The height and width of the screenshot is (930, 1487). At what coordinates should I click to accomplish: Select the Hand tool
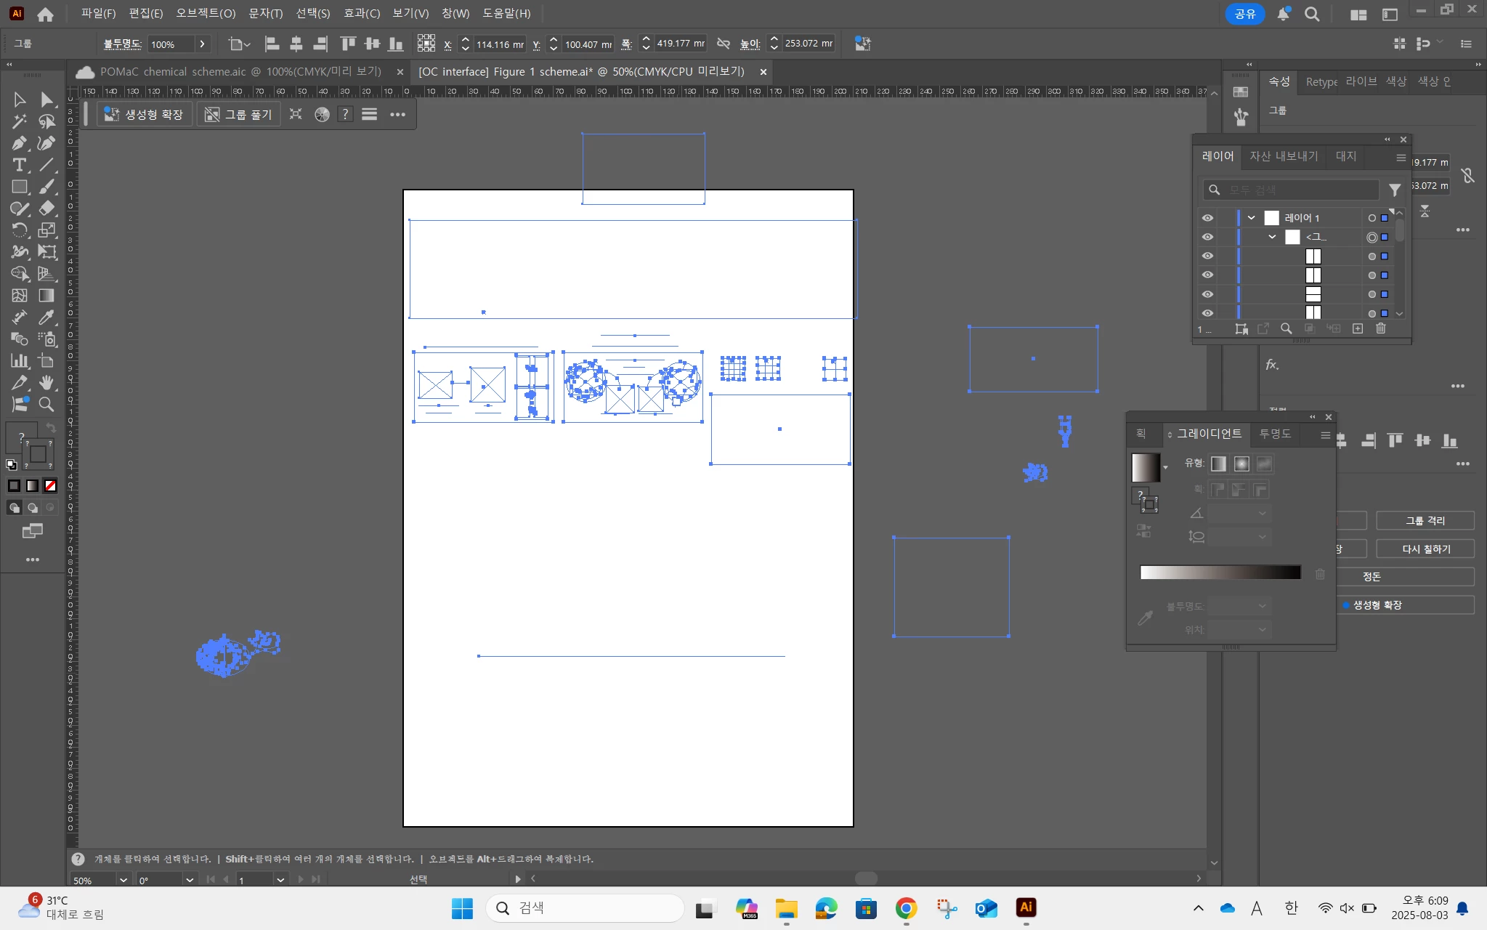(46, 382)
